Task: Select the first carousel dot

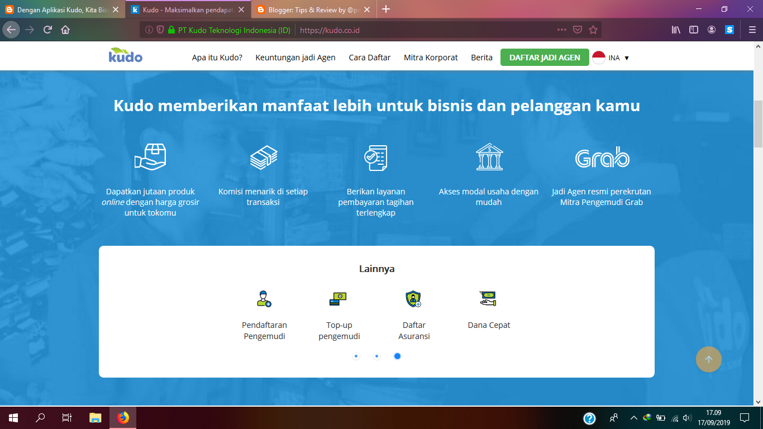Action: 356,356
